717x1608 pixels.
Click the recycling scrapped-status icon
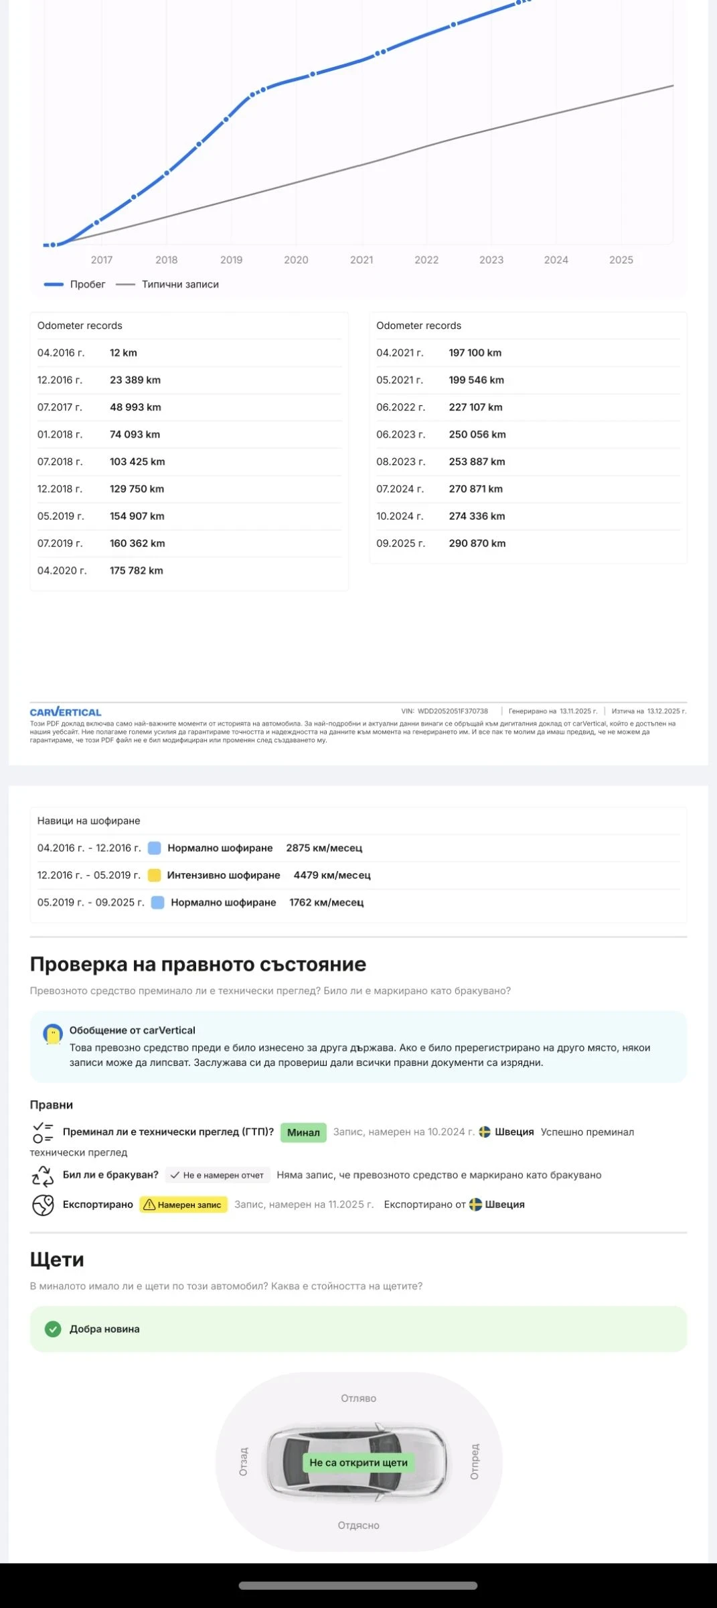point(43,1175)
